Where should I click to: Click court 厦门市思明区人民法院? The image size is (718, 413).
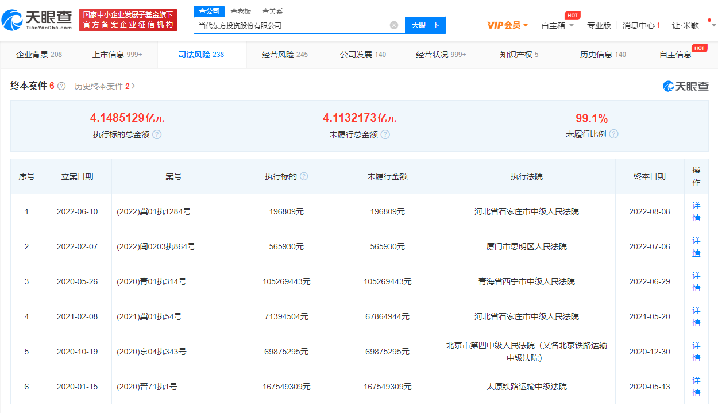point(527,246)
